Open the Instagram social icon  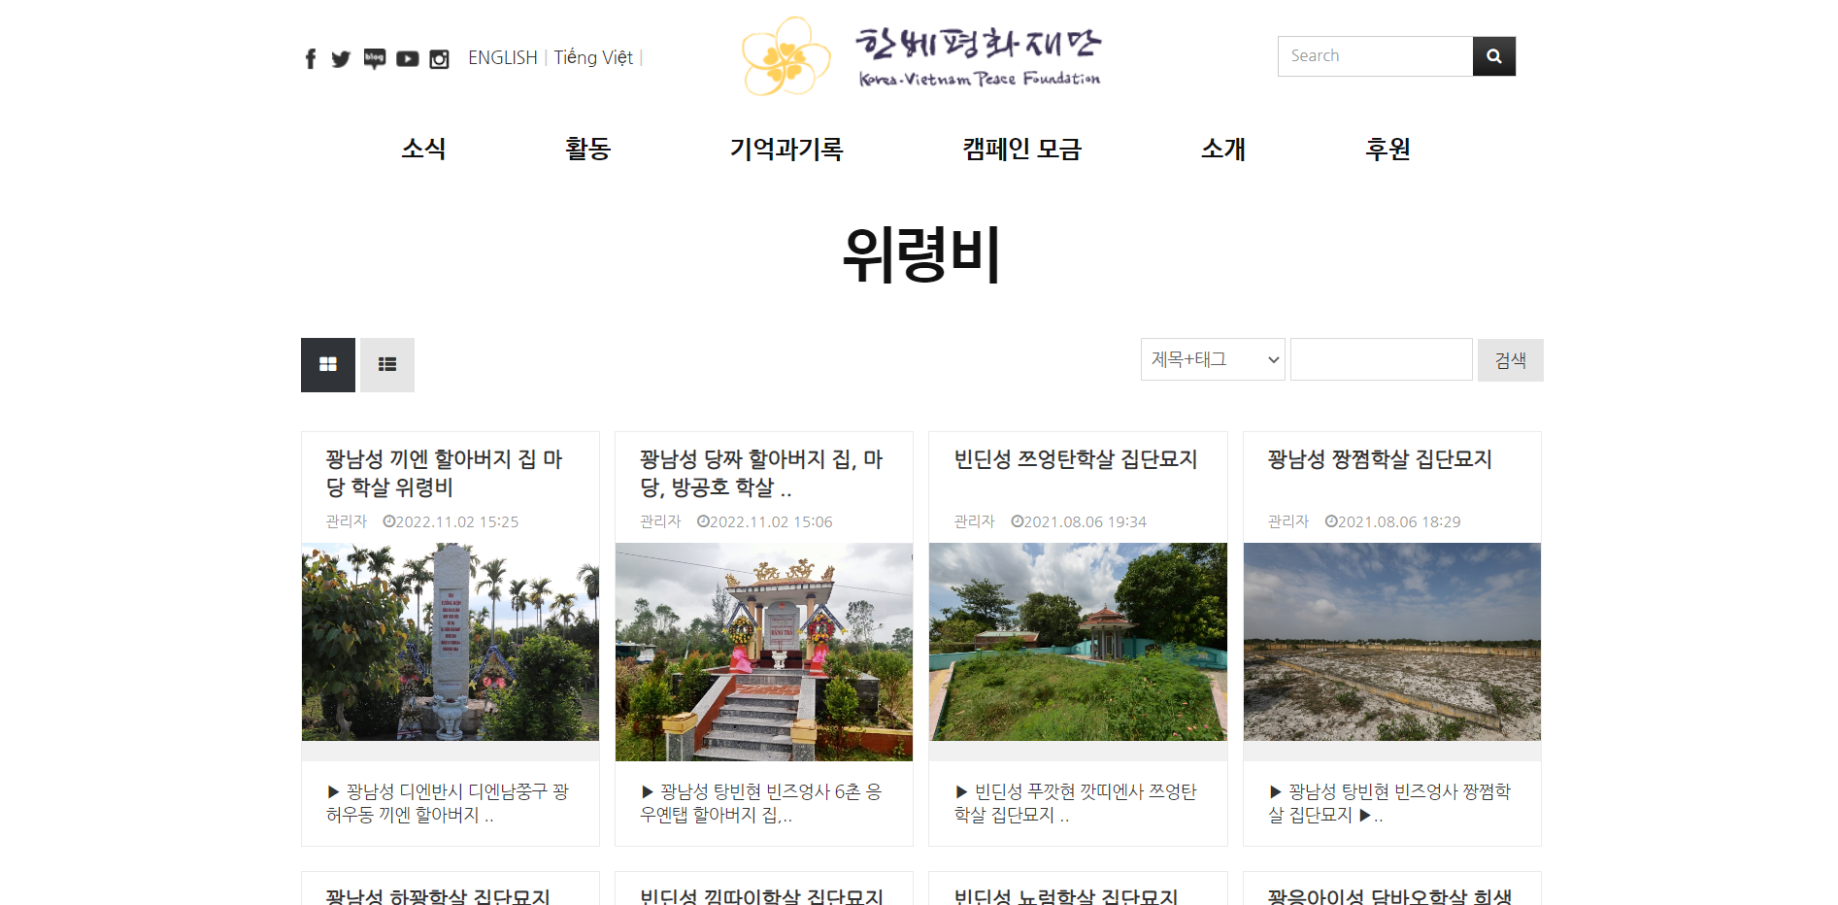[439, 59]
